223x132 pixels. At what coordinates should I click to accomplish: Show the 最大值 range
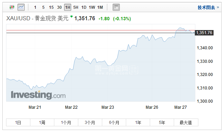186,123
